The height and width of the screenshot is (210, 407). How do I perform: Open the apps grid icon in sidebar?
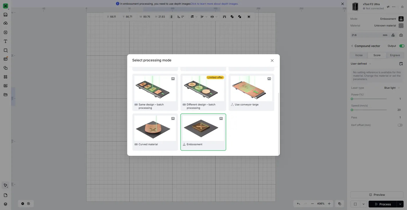(x=5, y=77)
